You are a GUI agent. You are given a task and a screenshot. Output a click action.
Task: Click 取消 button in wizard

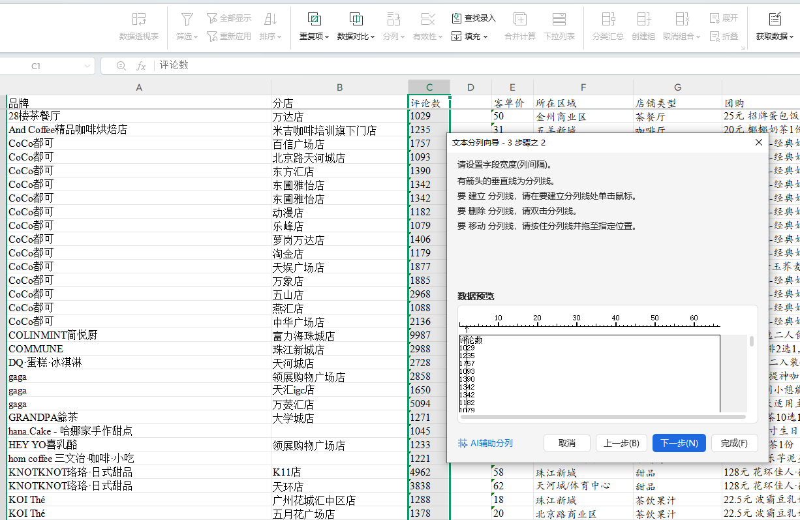[567, 443]
